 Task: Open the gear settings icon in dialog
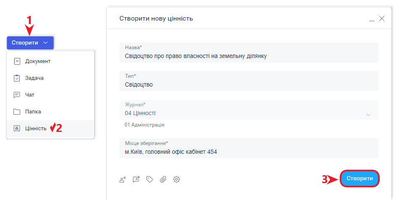[x=177, y=179]
